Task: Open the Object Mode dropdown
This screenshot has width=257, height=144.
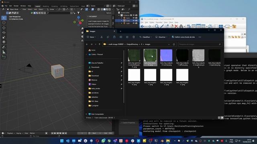Action: click(14, 9)
